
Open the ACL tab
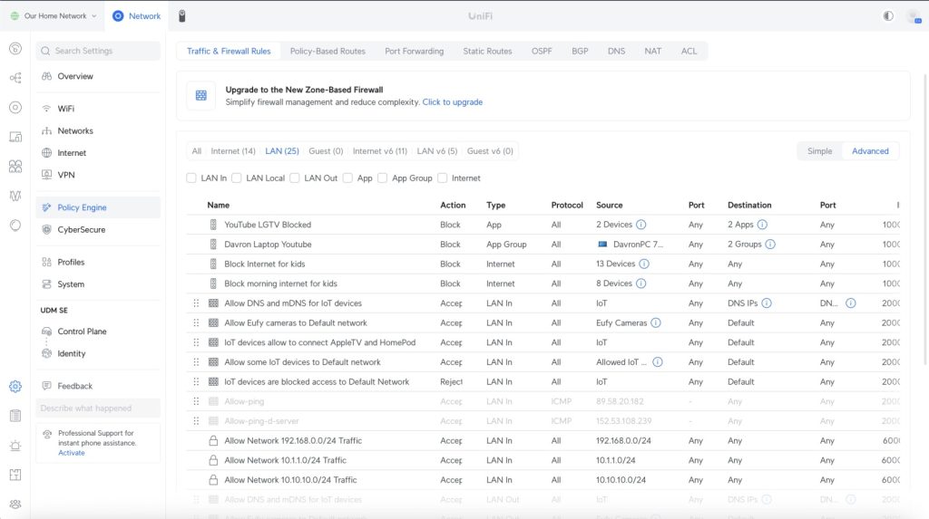689,52
